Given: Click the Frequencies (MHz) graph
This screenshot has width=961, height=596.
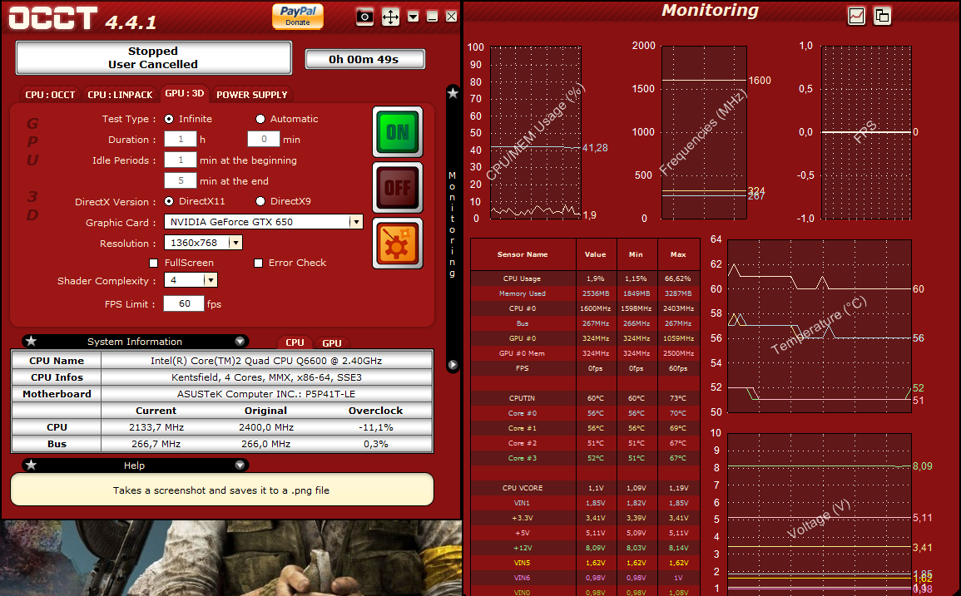Looking at the screenshot, I should [704, 132].
